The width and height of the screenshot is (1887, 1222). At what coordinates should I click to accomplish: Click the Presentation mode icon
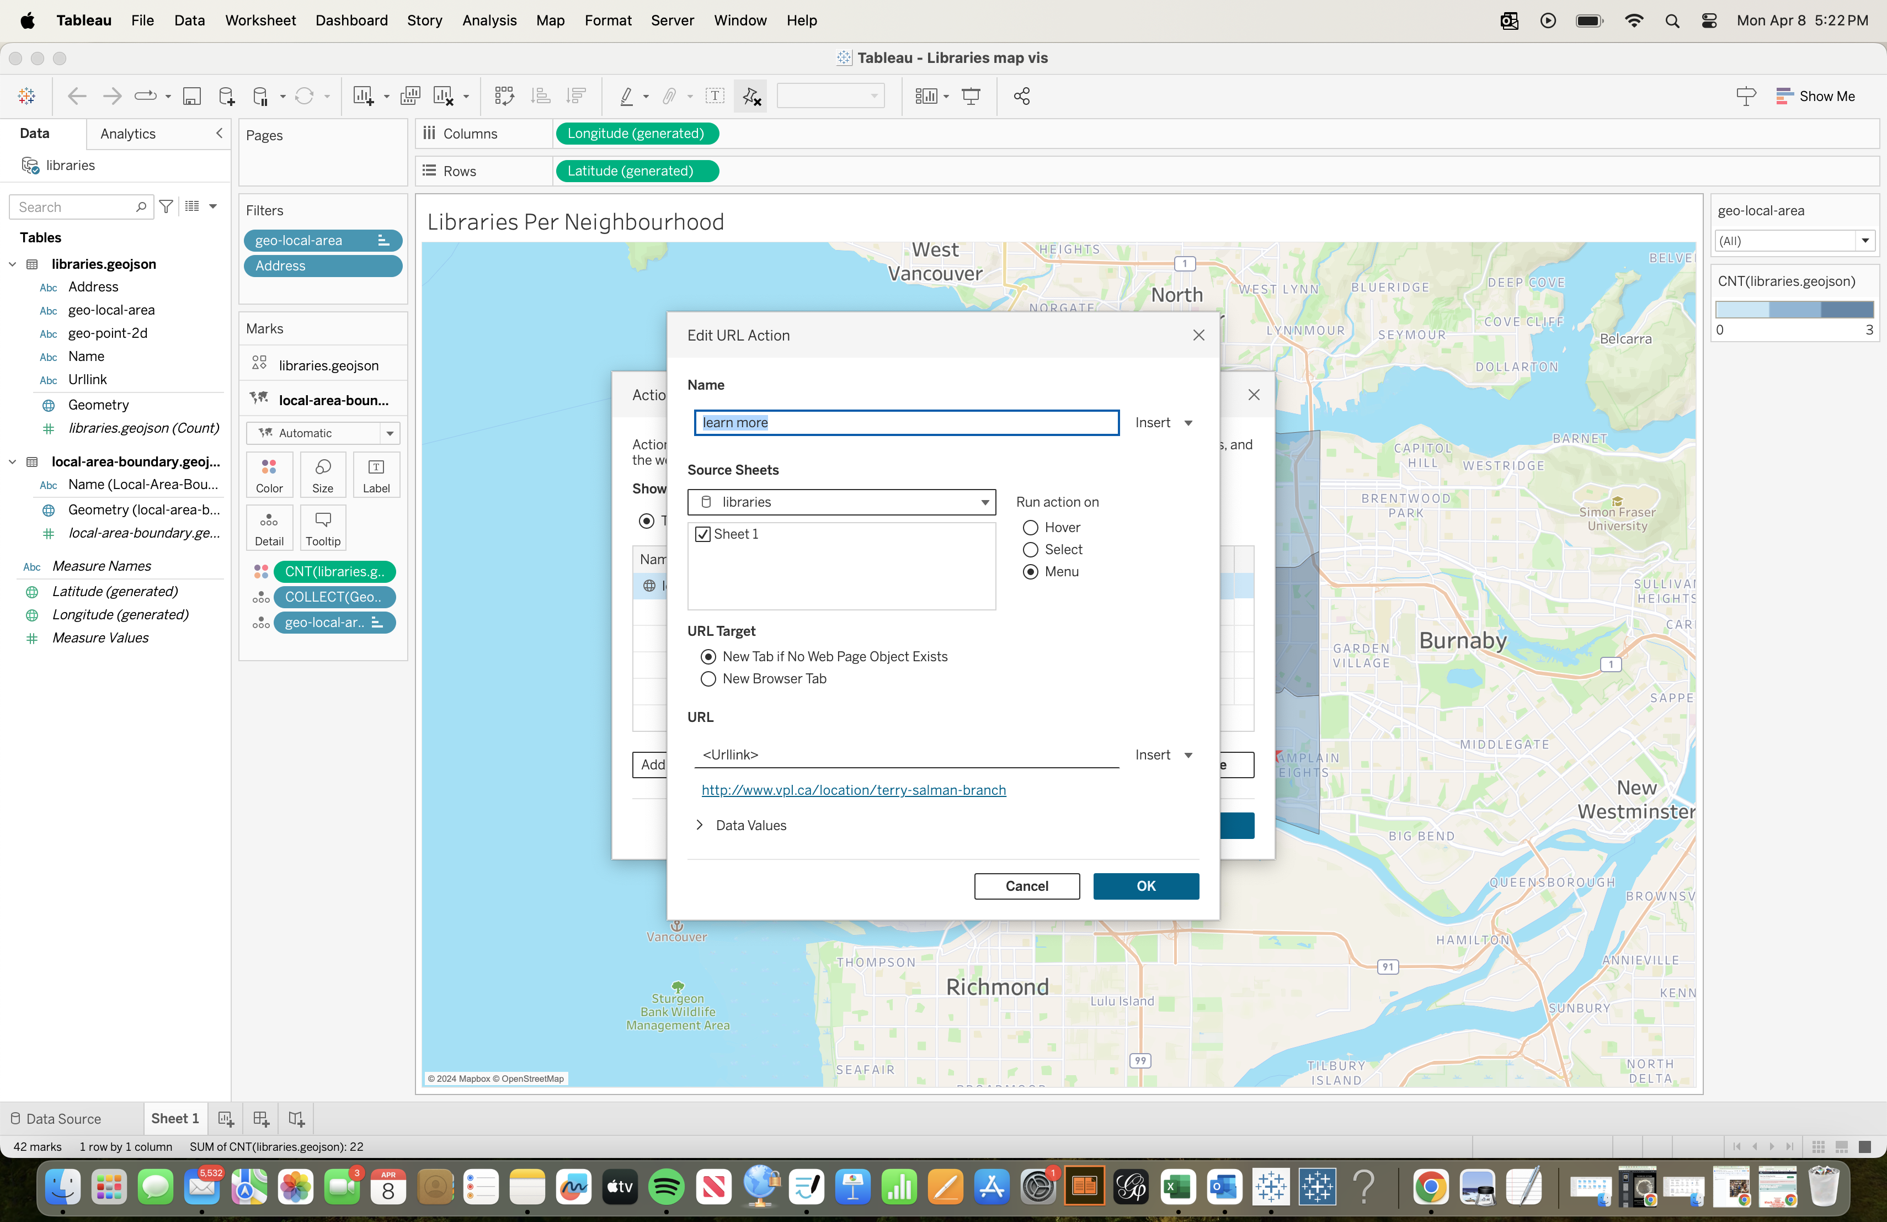coord(971,97)
